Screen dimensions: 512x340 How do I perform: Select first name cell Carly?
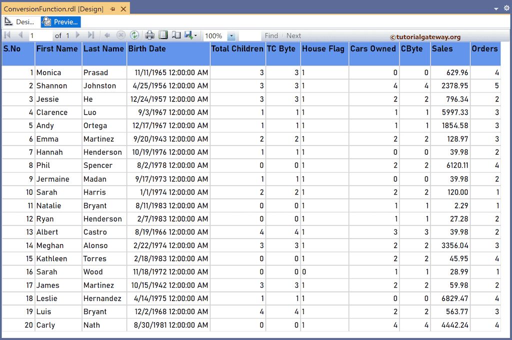[x=58, y=325]
